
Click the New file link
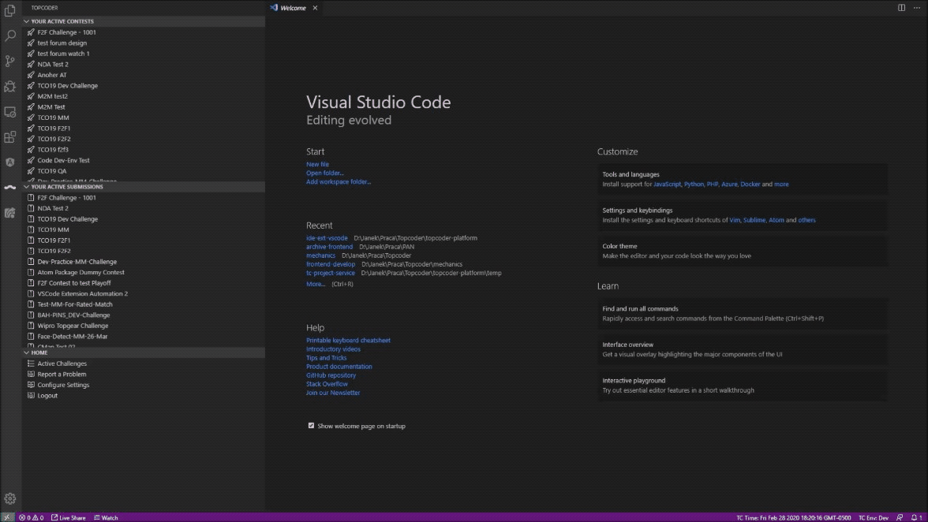coord(317,164)
